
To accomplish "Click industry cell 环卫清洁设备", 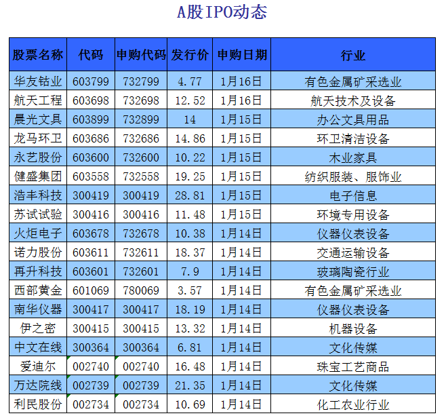I will [x=353, y=139].
